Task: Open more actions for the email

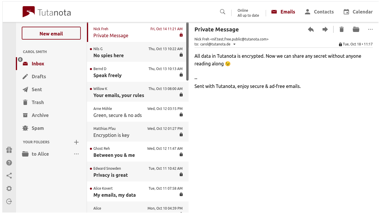Action: [x=370, y=29]
